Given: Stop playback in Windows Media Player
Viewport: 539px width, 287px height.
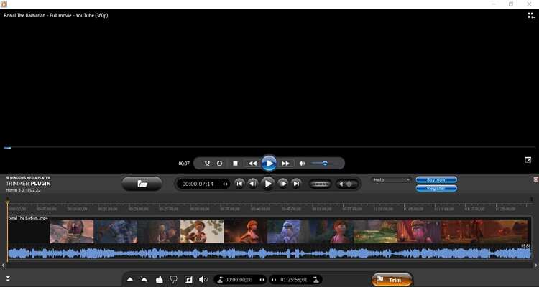Looking at the screenshot, I should click(235, 164).
